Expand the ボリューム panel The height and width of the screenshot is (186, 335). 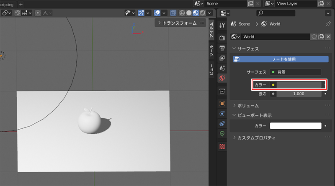click(x=248, y=105)
